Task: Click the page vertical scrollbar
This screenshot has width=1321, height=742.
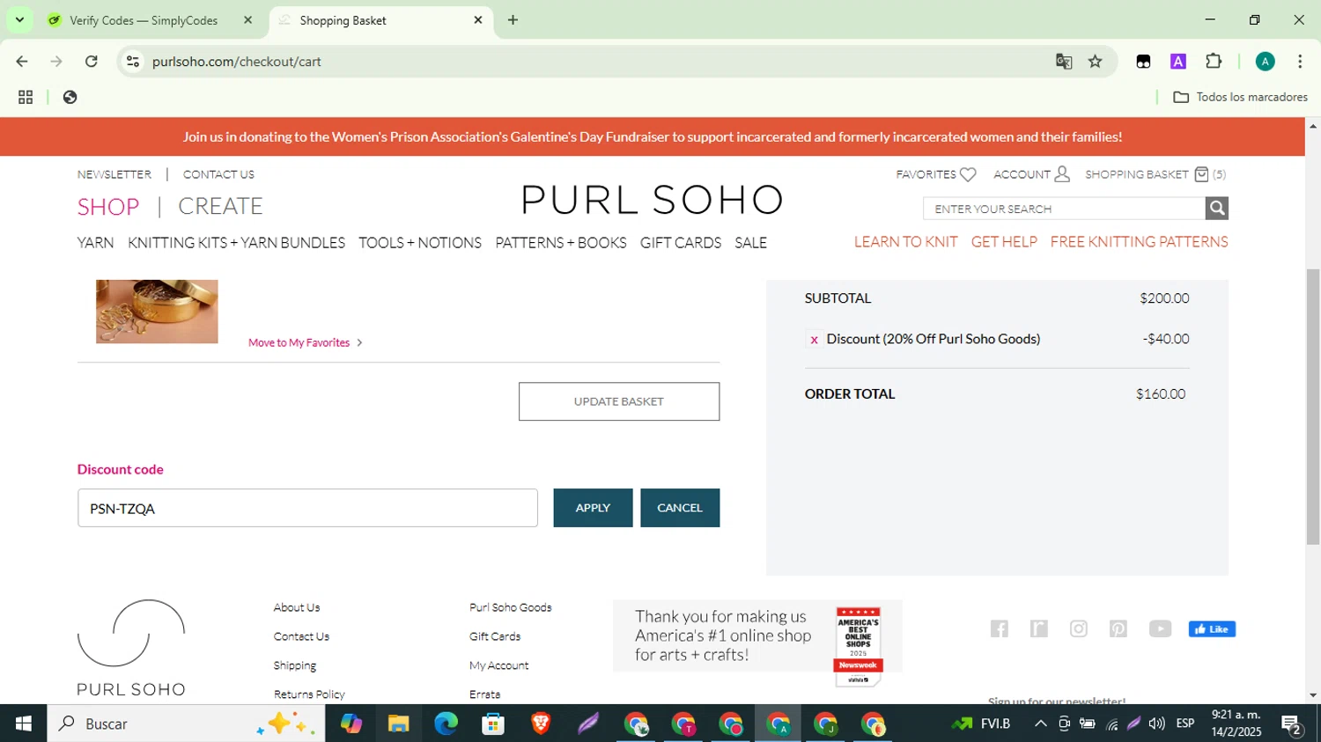Action: coord(1313,407)
